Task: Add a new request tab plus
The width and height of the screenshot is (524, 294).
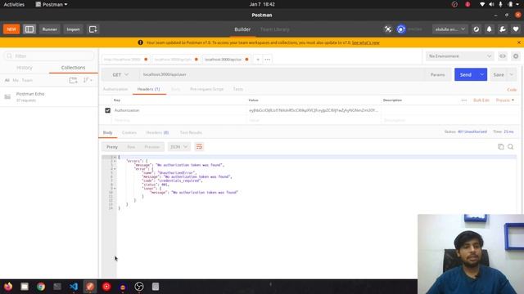Action: tap(258, 60)
